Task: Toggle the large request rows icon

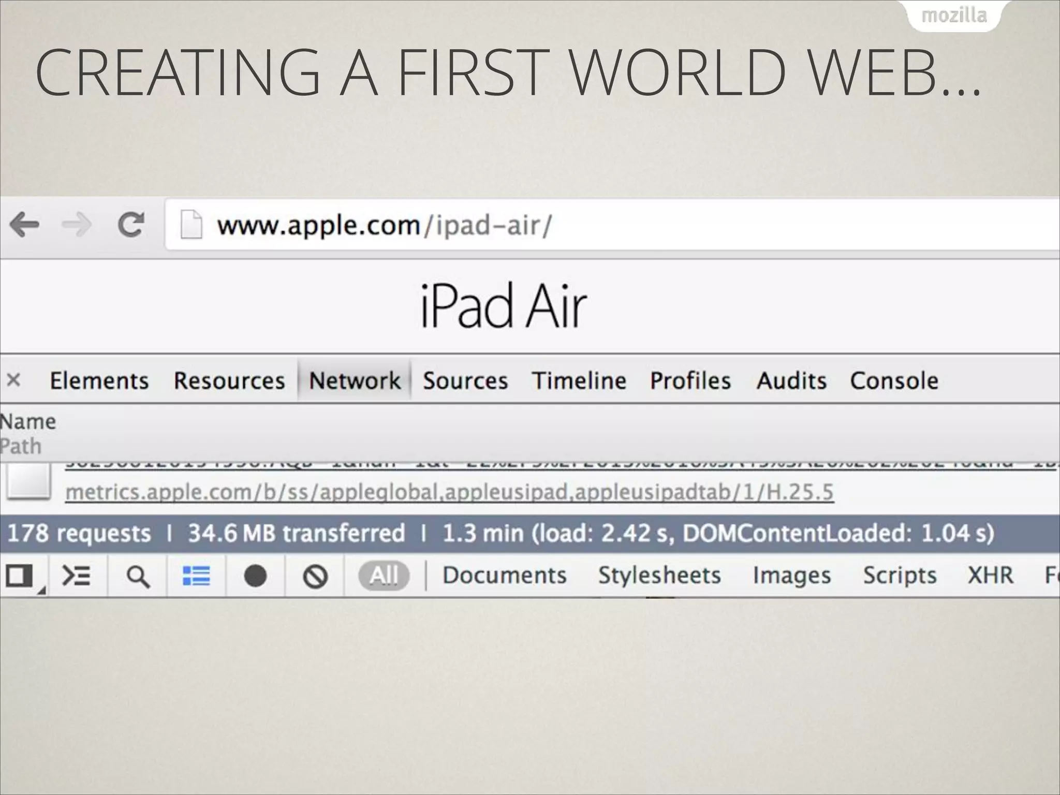Action: (x=196, y=576)
